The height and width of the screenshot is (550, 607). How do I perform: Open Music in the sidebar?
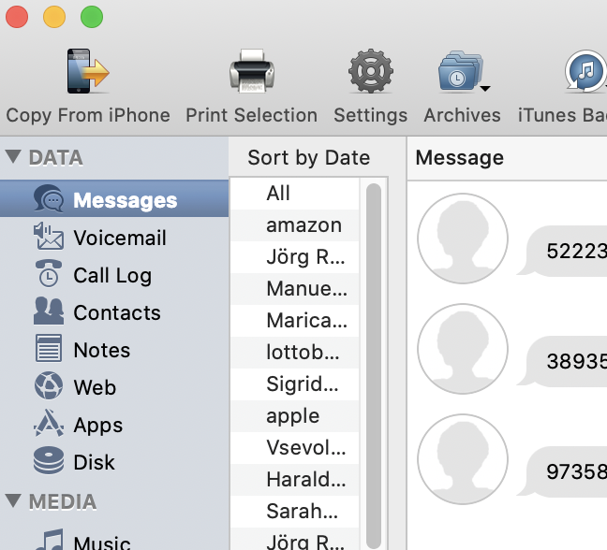pos(114,539)
